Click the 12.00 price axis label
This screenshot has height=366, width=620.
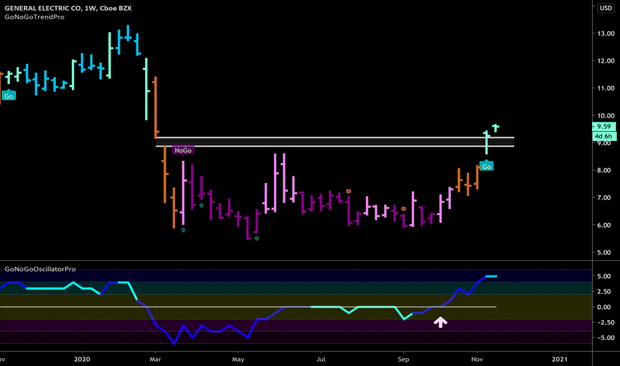point(606,61)
